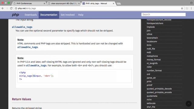Open the quotemeta sidebar link

[x=152, y=96]
